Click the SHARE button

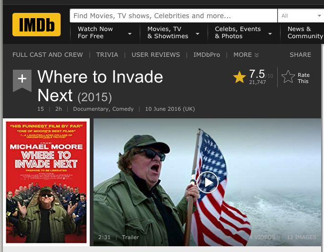300,55
